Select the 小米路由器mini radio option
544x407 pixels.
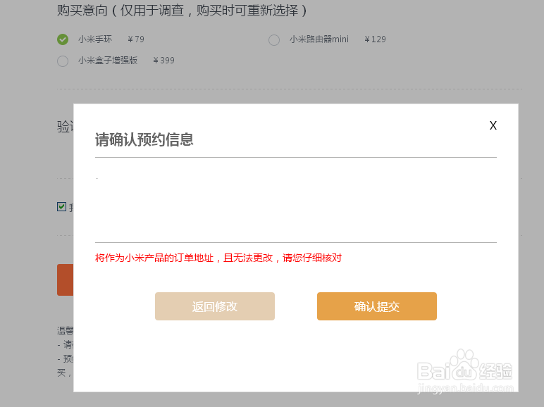[x=274, y=40]
